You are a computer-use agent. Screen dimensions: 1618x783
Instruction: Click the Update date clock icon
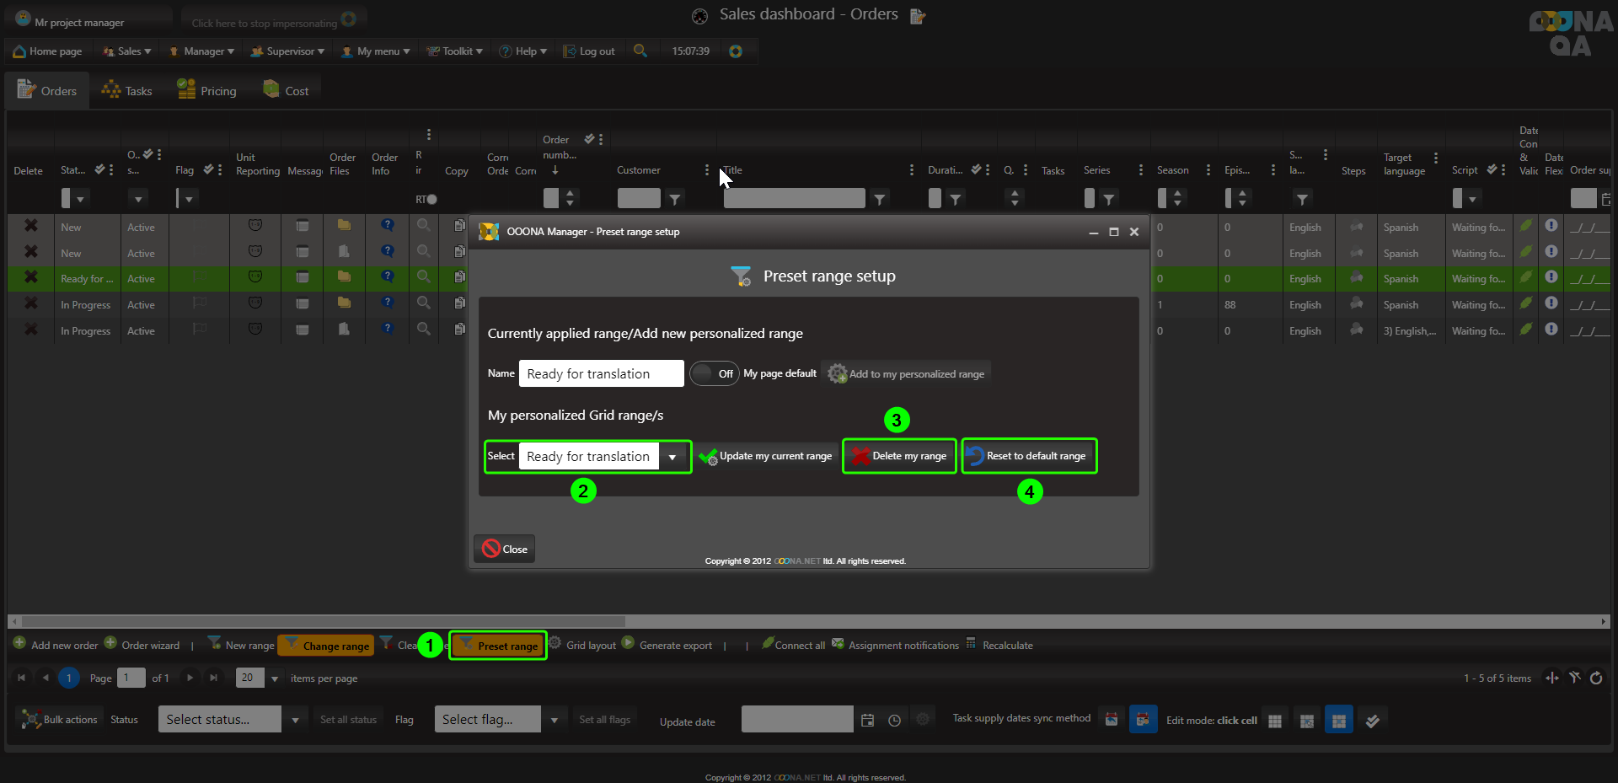coord(894,720)
